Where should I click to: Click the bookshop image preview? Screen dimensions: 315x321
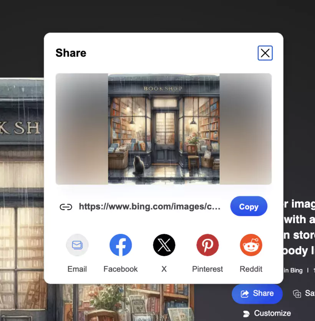[164, 128]
